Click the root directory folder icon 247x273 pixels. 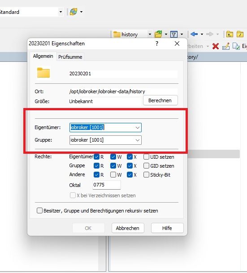[240, 34]
